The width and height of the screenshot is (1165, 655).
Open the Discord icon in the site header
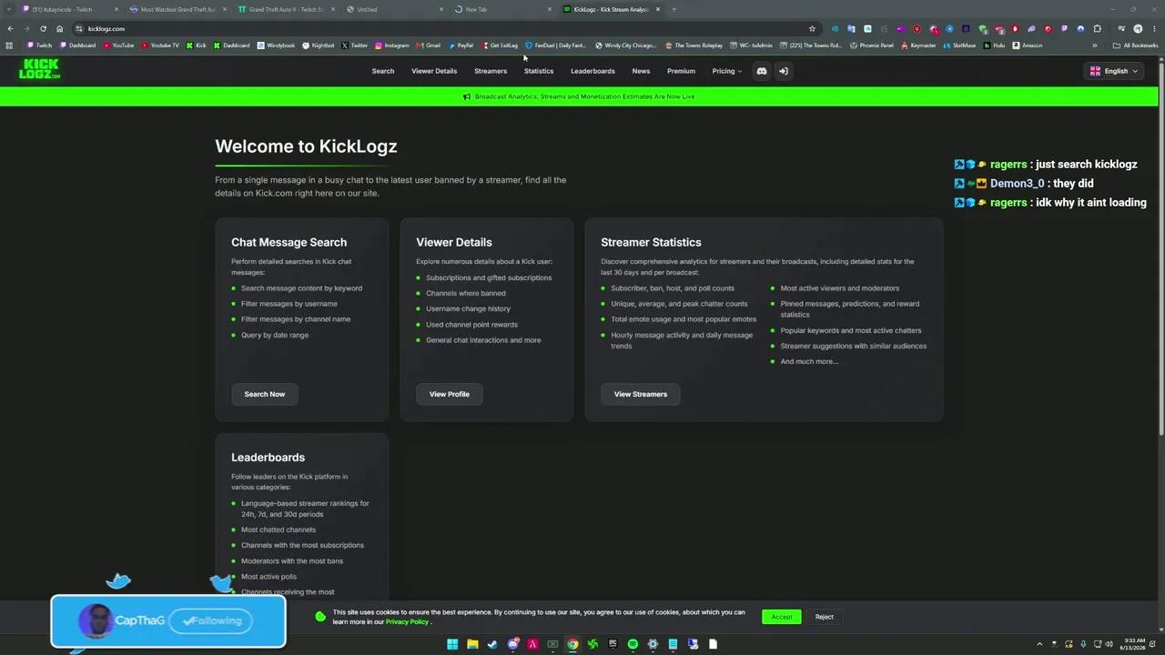click(762, 71)
